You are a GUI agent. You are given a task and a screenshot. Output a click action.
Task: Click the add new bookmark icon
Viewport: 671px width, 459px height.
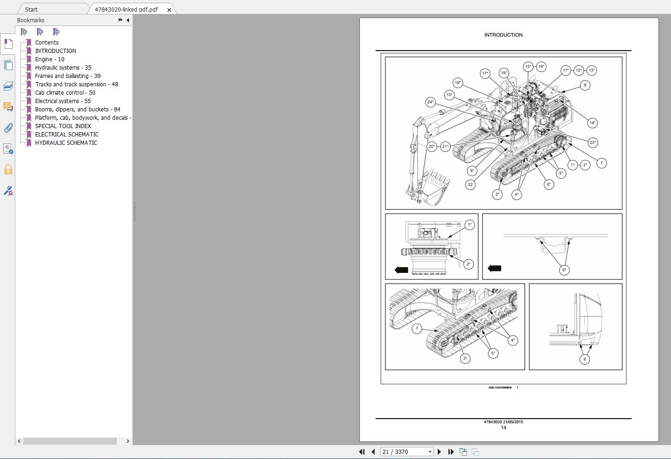click(x=40, y=32)
